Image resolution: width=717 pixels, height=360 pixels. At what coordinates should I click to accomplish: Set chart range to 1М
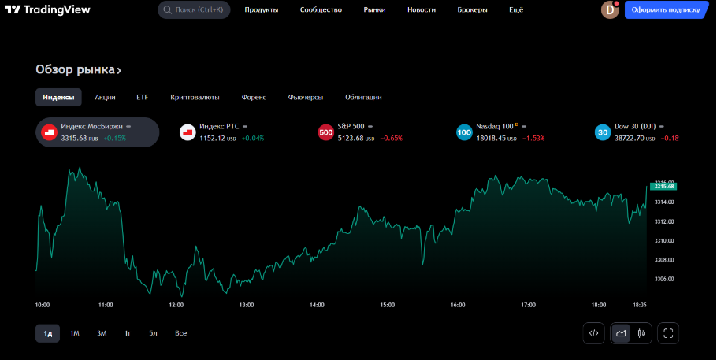coord(75,333)
